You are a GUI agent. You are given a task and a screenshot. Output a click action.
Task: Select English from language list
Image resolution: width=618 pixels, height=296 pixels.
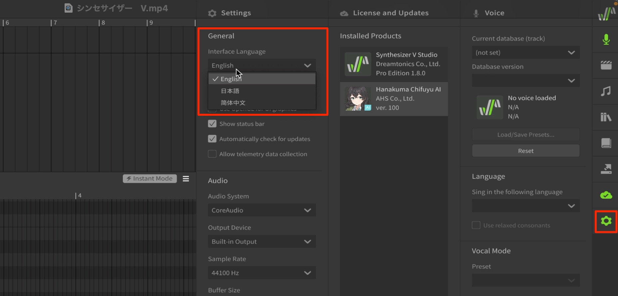pyautogui.click(x=262, y=79)
